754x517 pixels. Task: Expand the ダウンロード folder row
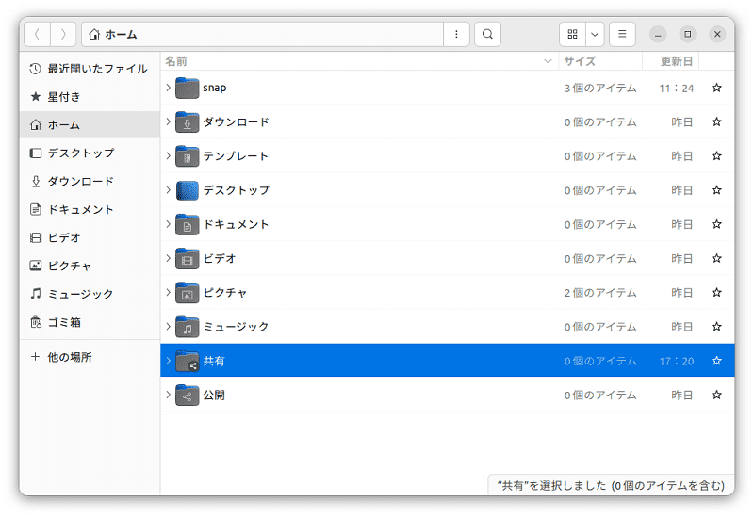tap(169, 122)
